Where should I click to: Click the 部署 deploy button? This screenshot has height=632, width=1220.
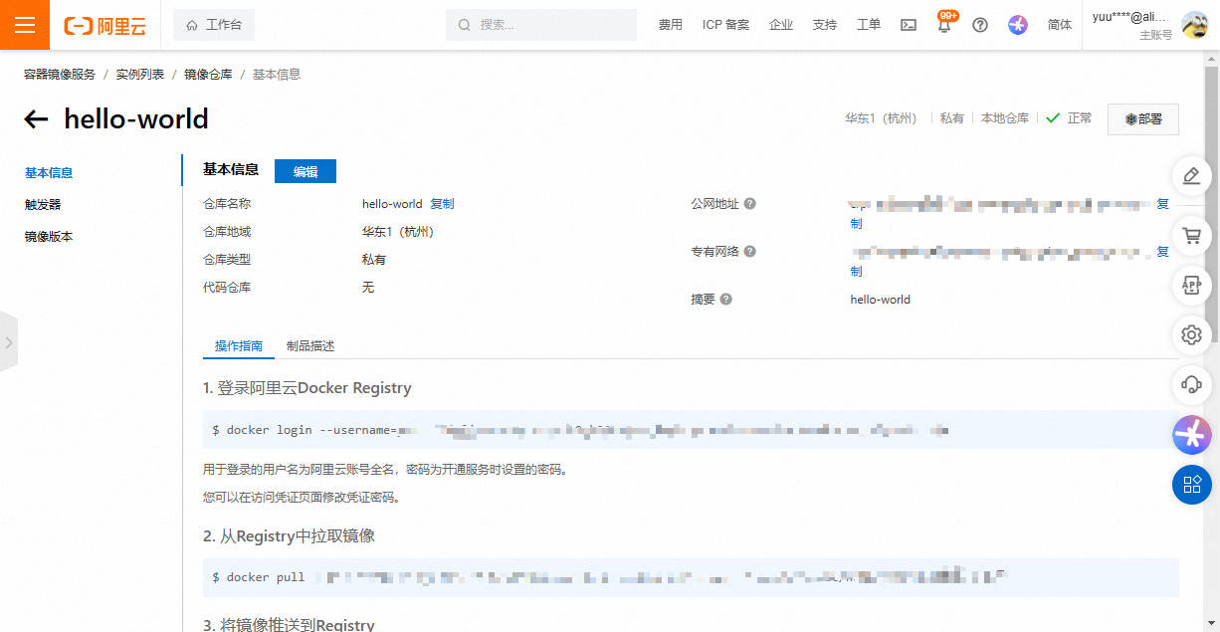point(1142,118)
